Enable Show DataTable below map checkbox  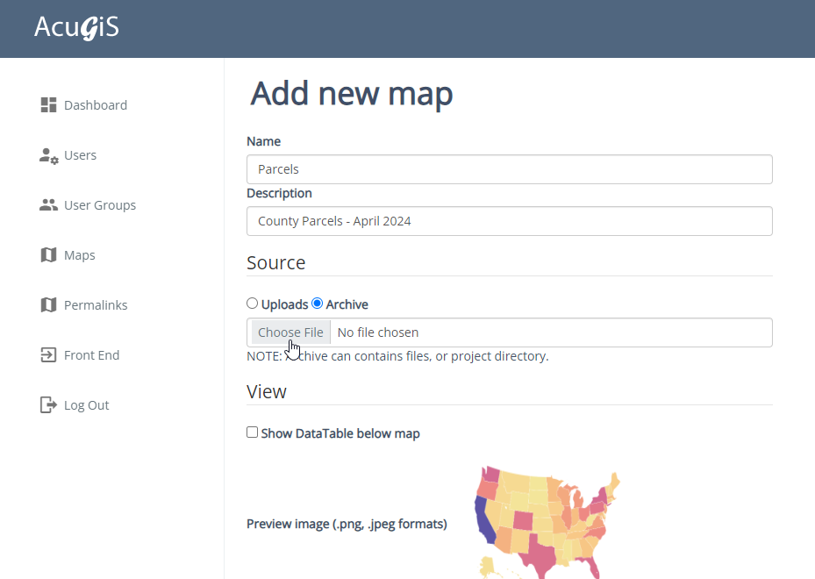253,432
